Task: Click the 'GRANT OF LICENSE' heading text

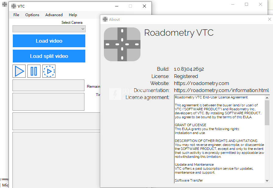Action: pos(190,125)
